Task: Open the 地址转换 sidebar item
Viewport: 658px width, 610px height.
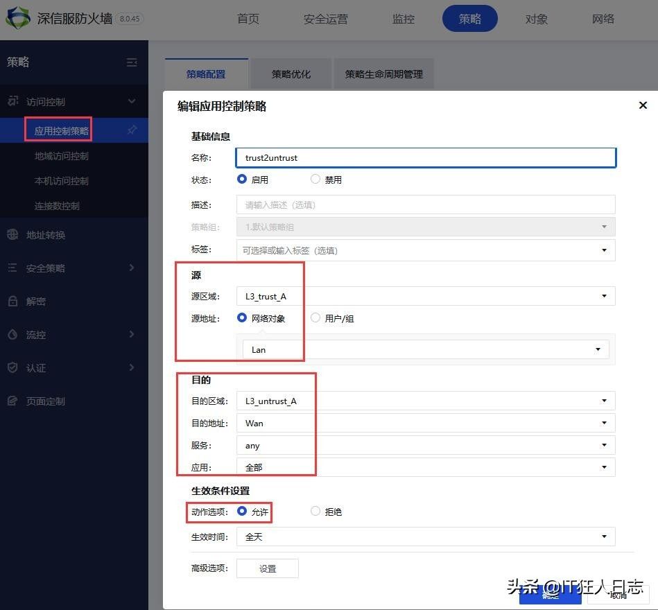Action: (45, 235)
